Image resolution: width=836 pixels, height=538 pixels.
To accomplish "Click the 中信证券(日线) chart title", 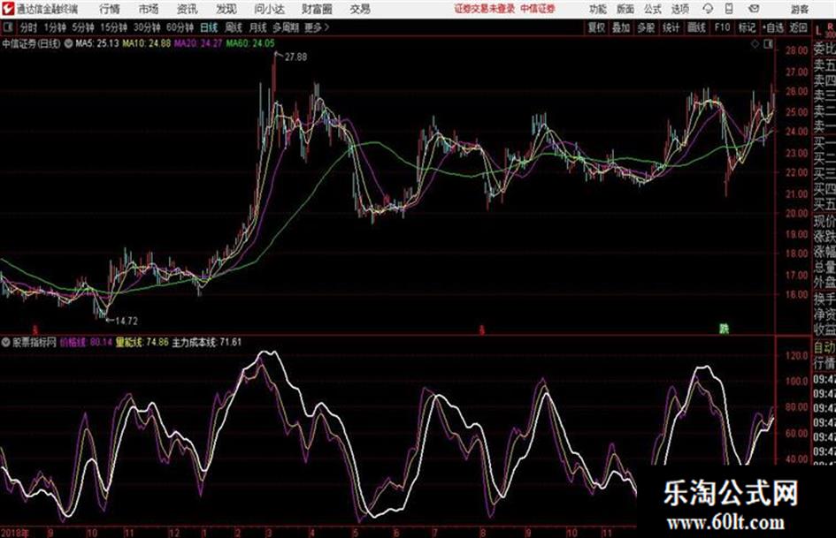I will (32, 43).
